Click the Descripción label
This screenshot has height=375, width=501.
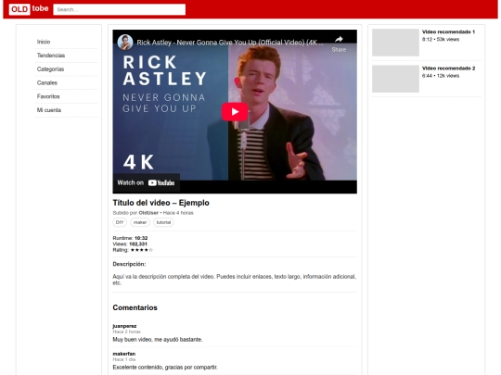(x=129, y=264)
